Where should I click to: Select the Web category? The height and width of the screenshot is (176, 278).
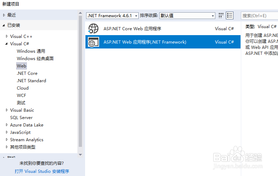point(21,66)
